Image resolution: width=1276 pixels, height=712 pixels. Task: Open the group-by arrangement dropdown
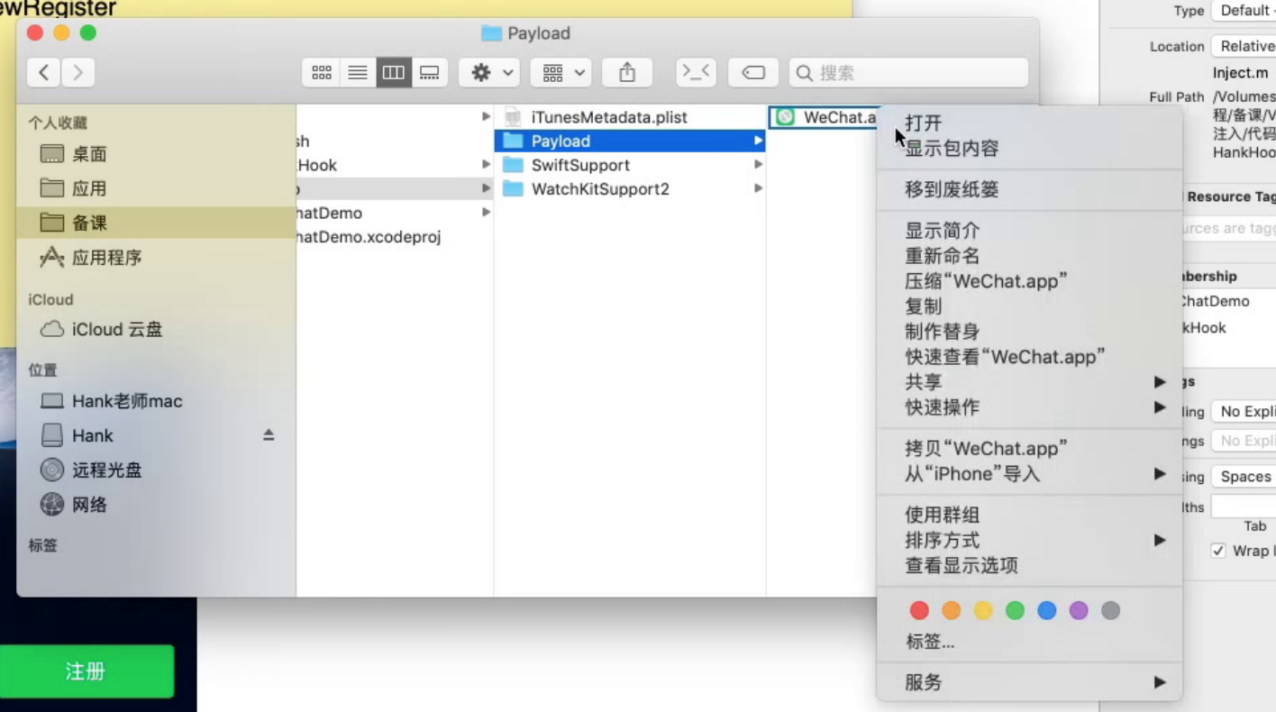pyautogui.click(x=561, y=73)
